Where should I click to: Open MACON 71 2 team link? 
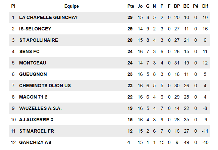[33, 97]
